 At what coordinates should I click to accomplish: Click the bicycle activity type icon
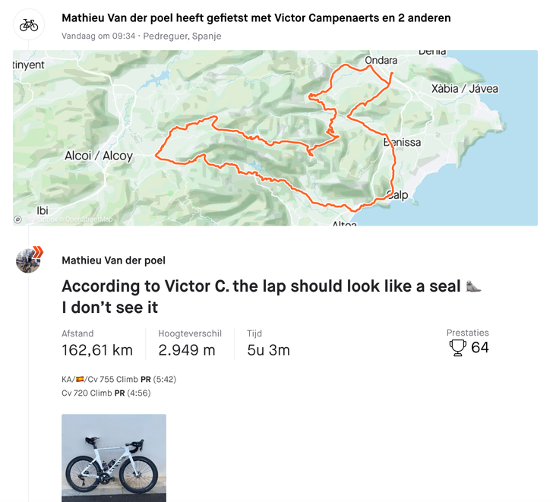(x=29, y=25)
